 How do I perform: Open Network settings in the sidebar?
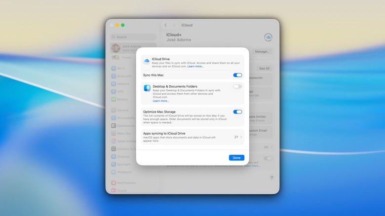click(120, 84)
